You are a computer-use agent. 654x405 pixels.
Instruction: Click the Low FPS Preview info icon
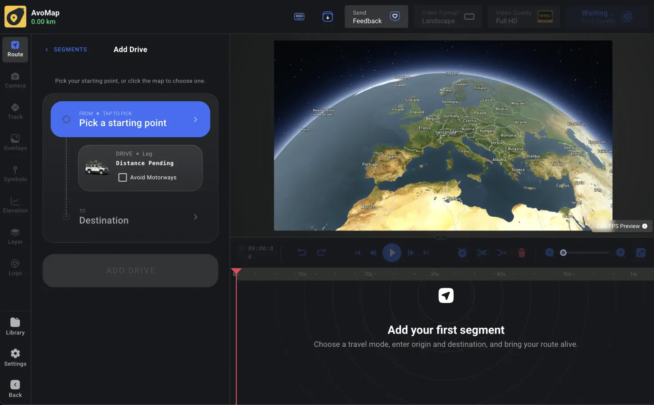click(x=645, y=226)
